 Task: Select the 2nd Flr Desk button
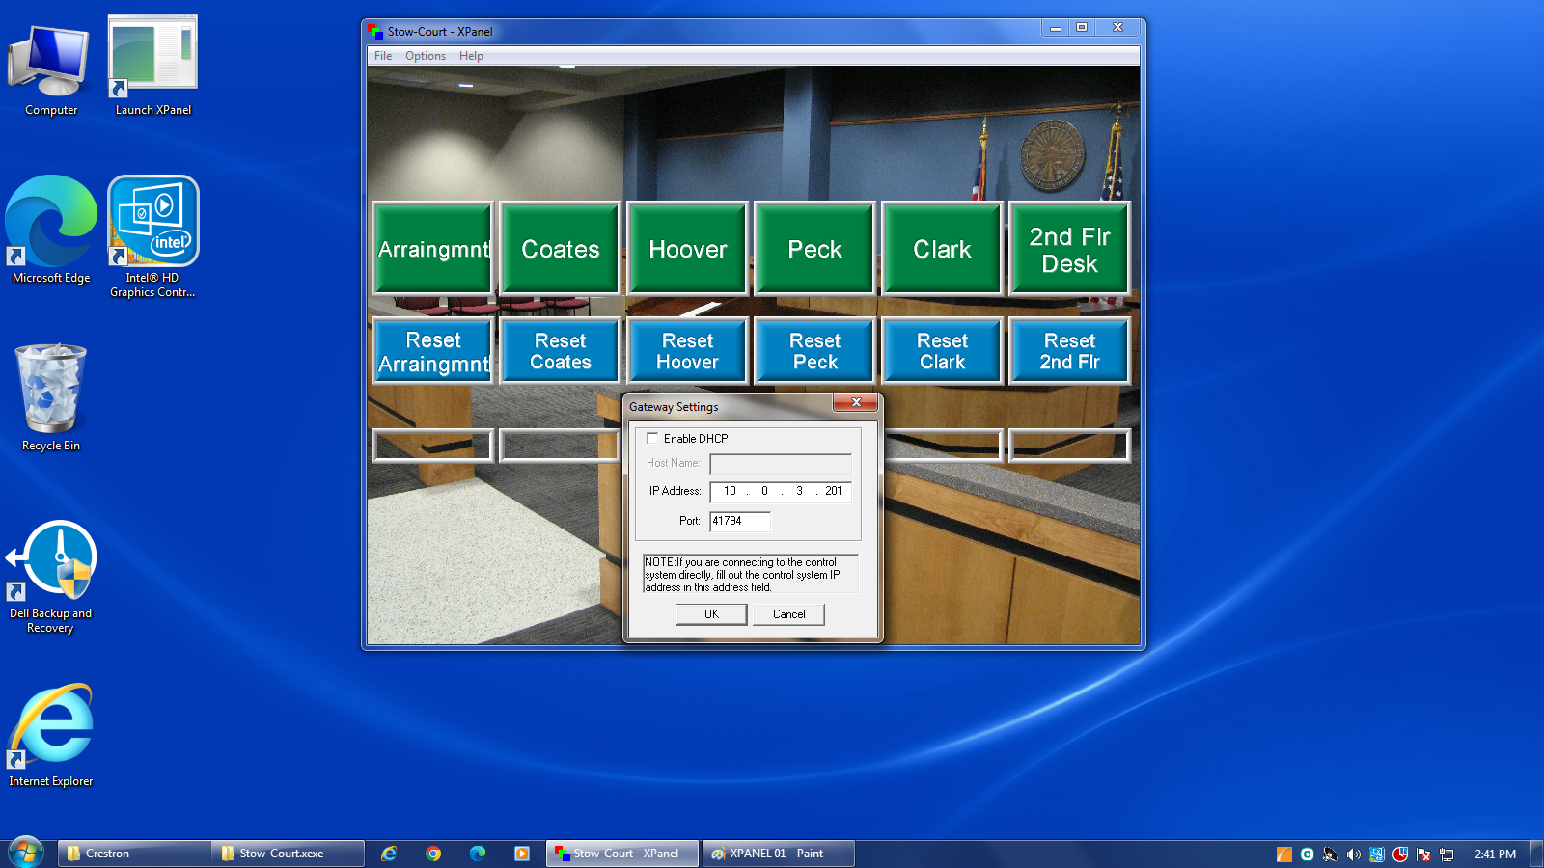(x=1070, y=249)
